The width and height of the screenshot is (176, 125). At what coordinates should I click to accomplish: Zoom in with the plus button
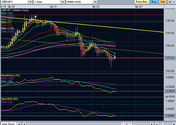(x=174, y=124)
